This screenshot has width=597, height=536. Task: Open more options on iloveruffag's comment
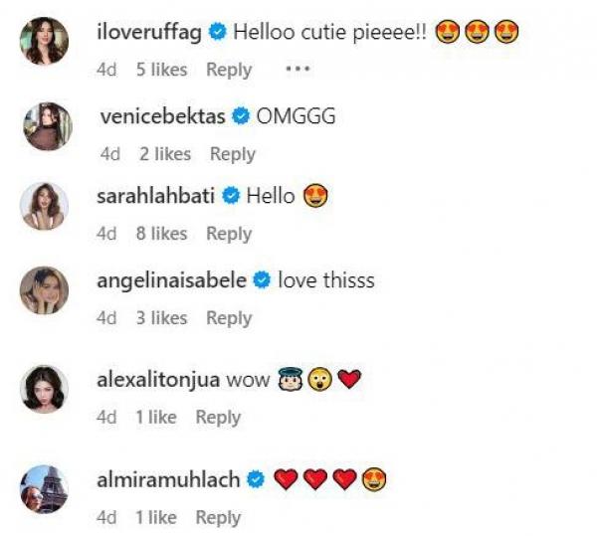298,70
